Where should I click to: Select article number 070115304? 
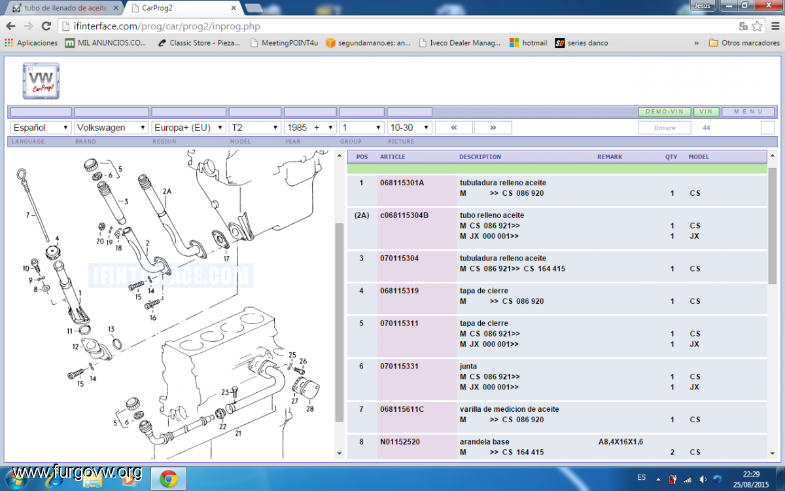pos(399,258)
